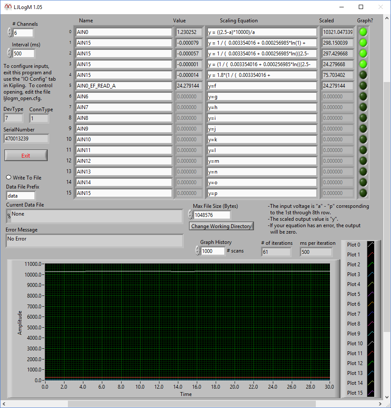391x408 pixels.
Task: Click the bottom horizontal scrollbar track
Action: [x=193, y=403]
